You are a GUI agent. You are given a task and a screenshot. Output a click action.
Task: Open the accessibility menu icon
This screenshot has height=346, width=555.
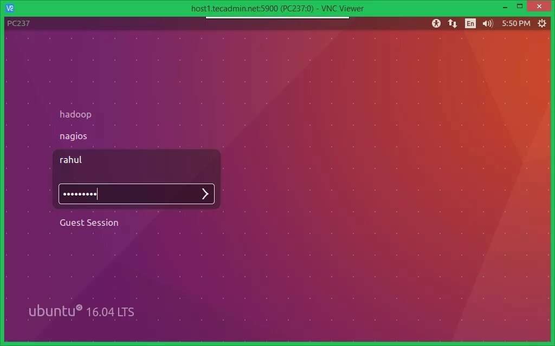pos(436,23)
